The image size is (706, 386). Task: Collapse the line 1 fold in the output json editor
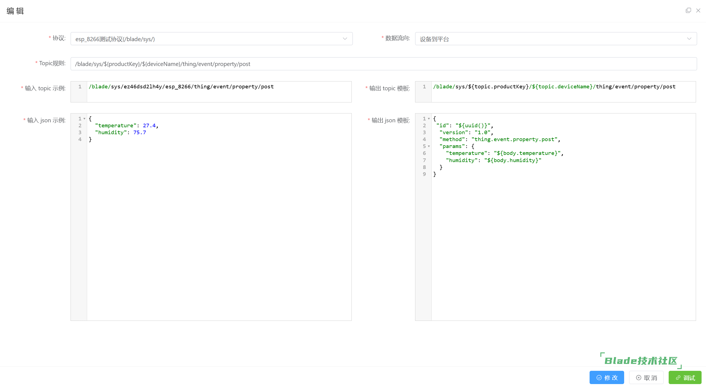pos(429,119)
